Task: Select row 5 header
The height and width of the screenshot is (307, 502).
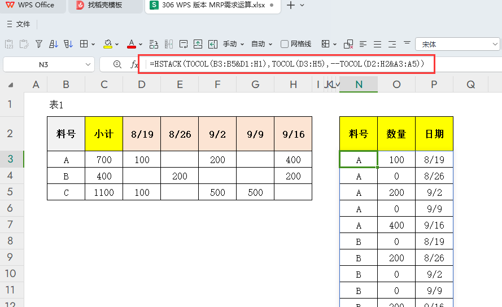Action: click(11, 192)
